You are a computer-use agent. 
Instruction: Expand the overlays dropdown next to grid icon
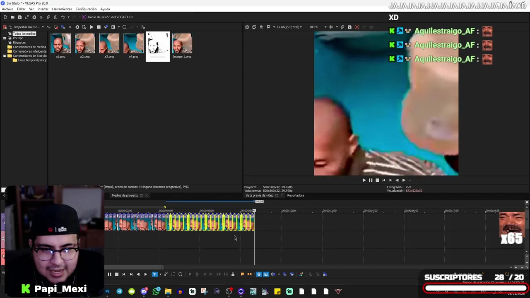coord(337,27)
